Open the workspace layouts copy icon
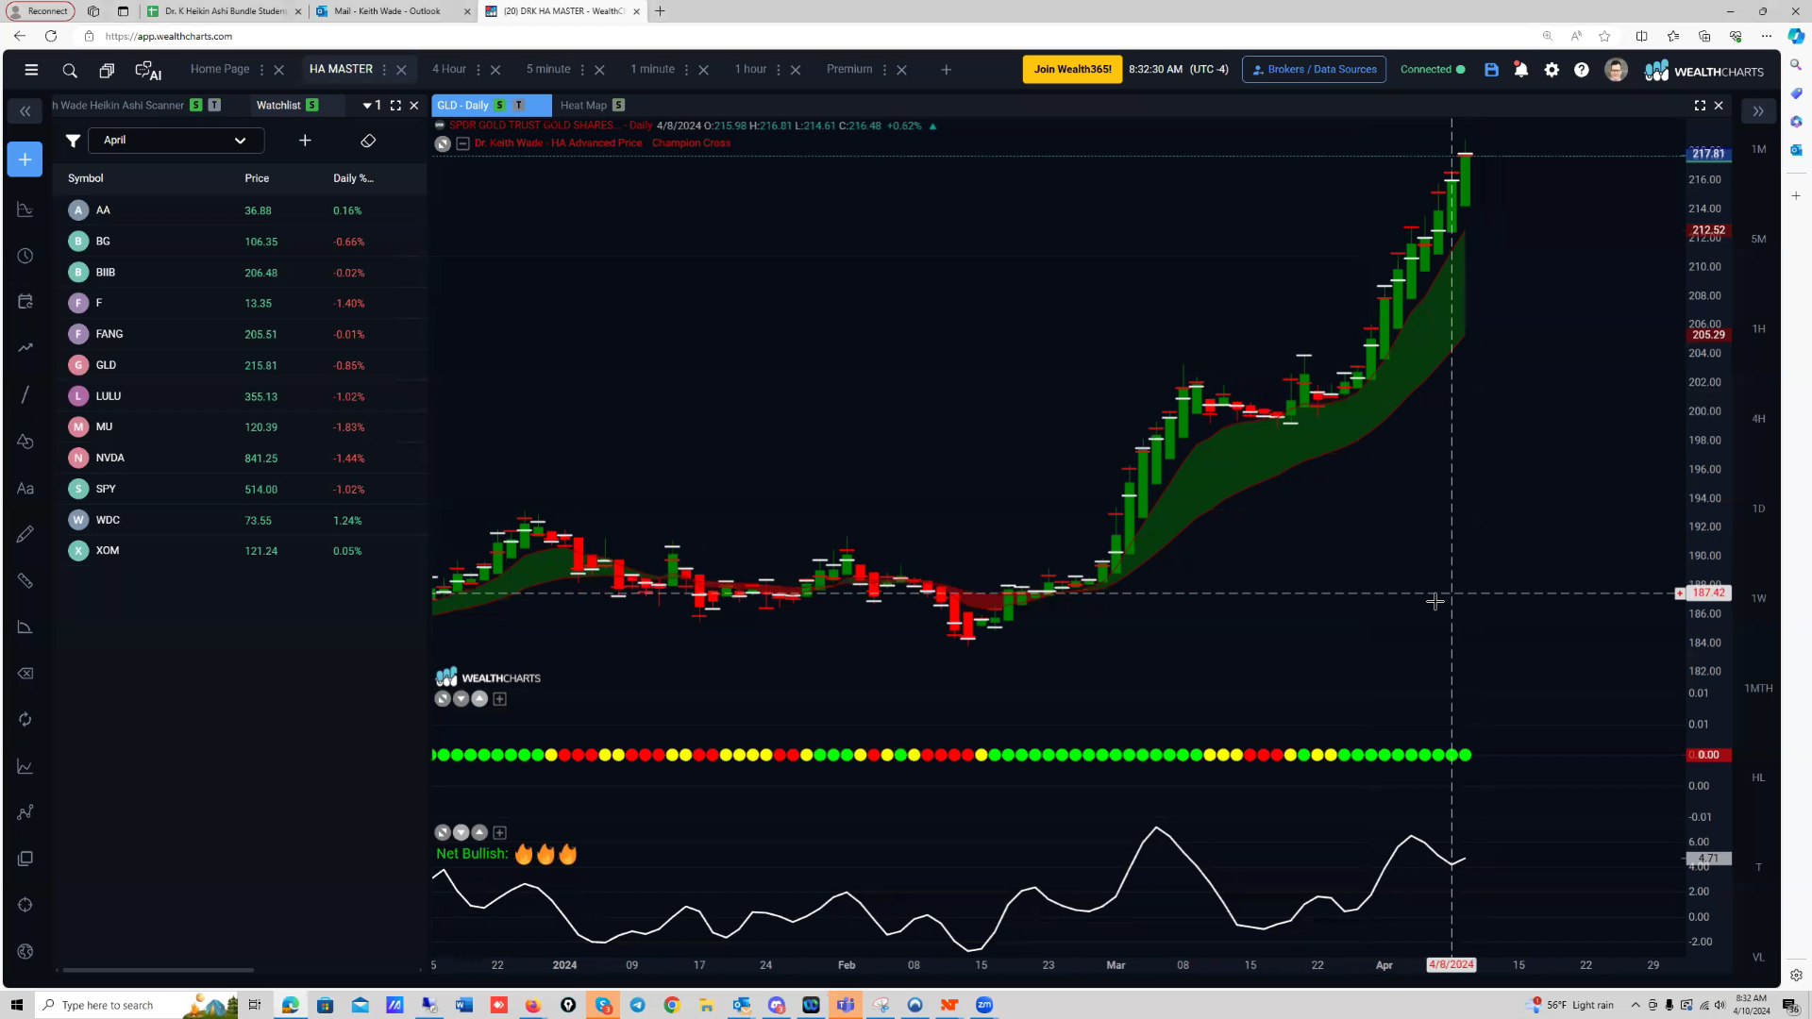The width and height of the screenshot is (1812, 1019). 107,70
